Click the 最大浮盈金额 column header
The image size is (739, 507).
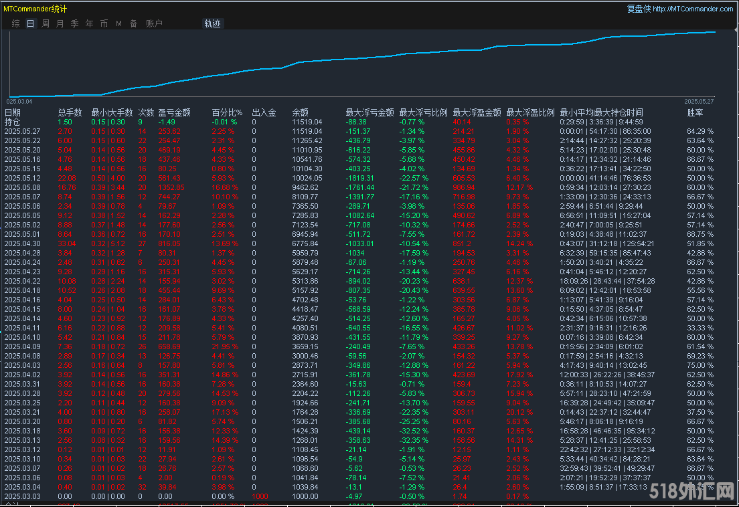pos(477,112)
